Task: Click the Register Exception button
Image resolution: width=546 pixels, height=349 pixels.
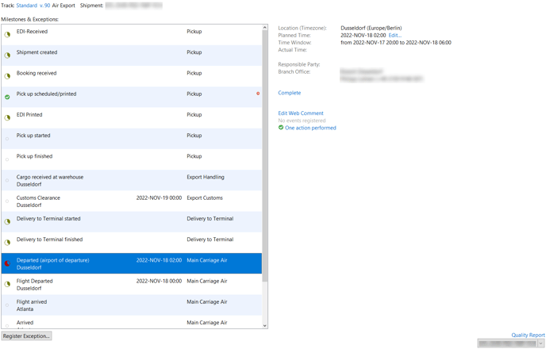Action: [26, 336]
